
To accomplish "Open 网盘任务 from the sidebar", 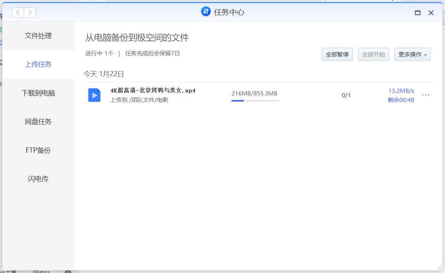I will click(x=38, y=121).
